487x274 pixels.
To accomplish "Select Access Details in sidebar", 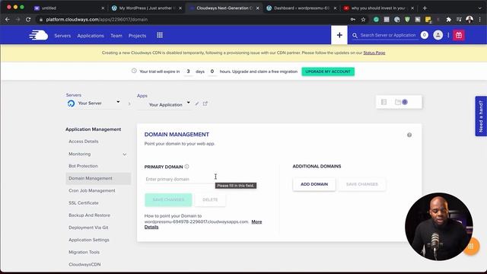I will pyautogui.click(x=83, y=142).
